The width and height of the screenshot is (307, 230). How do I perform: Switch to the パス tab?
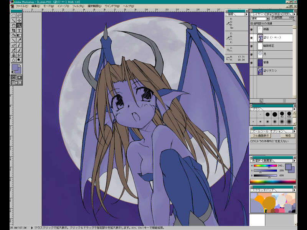(x=286, y=14)
